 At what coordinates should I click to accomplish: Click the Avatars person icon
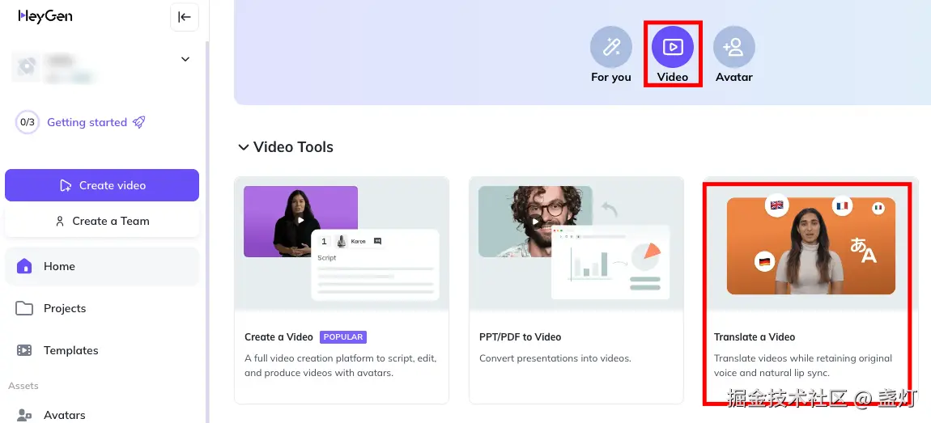tap(24, 415)
